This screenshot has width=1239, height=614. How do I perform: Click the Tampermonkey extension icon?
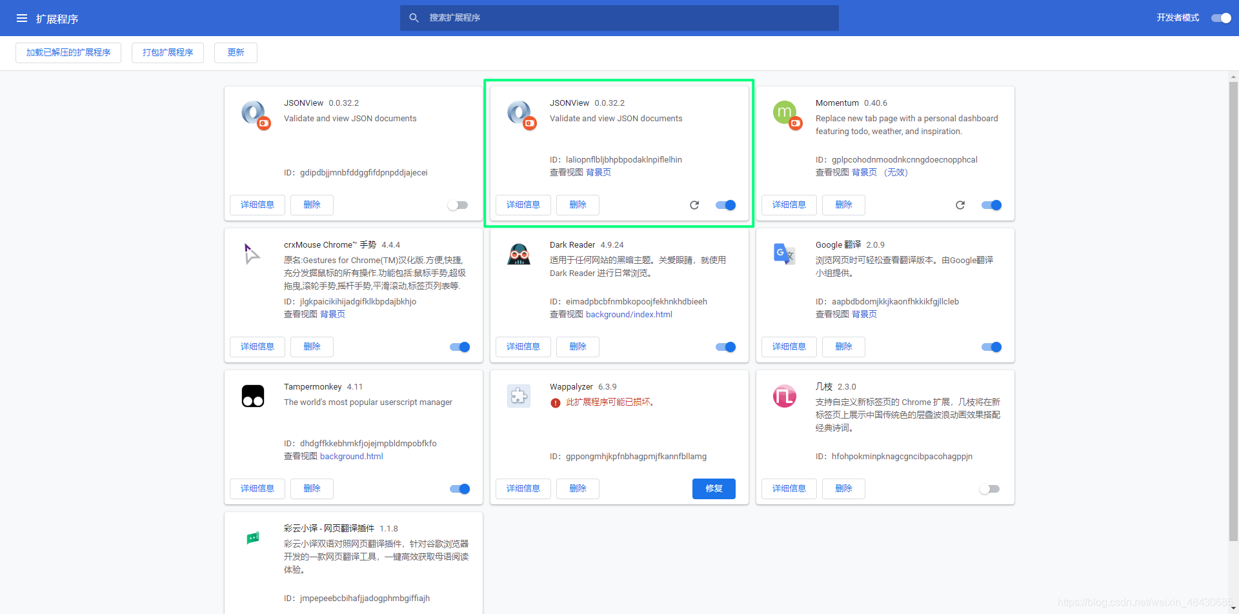coord(253,396)
